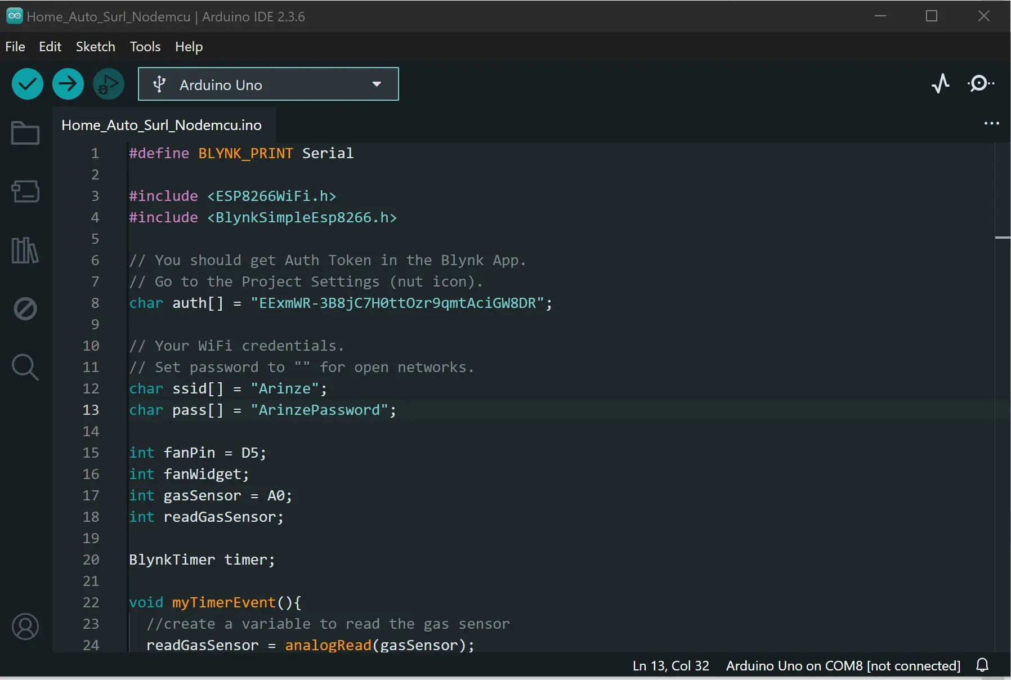Image resolution: width=1011 pixels, height=680 pixels.
Task: Open the Help menu
Action: [189, 47]
